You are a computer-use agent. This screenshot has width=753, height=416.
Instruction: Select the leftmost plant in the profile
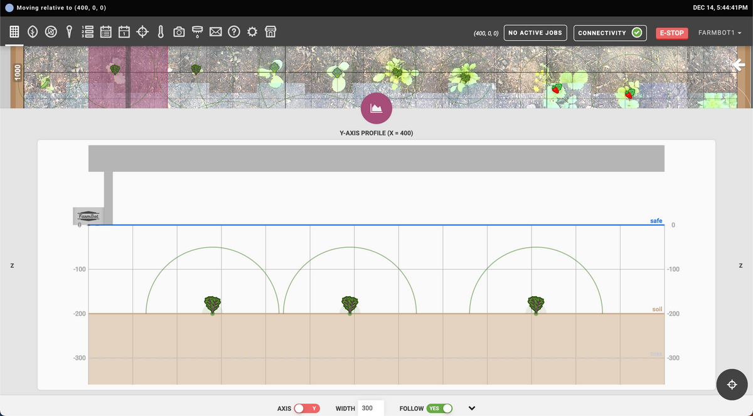213,306
